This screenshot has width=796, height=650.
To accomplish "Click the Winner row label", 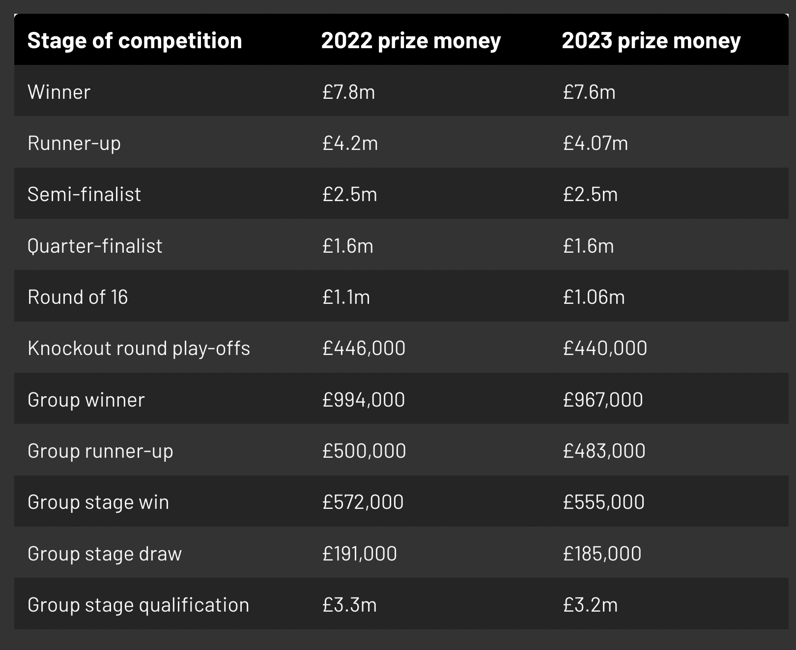I will (59, 92).
